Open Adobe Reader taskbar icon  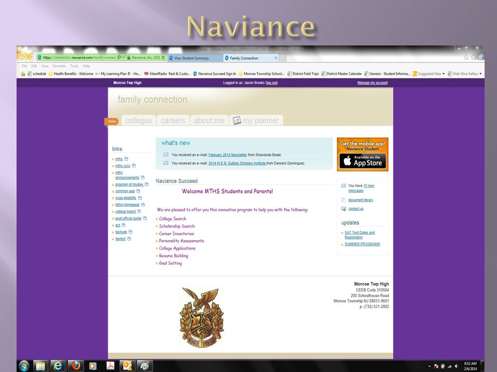pyautogui.click(x=110, y=366)
